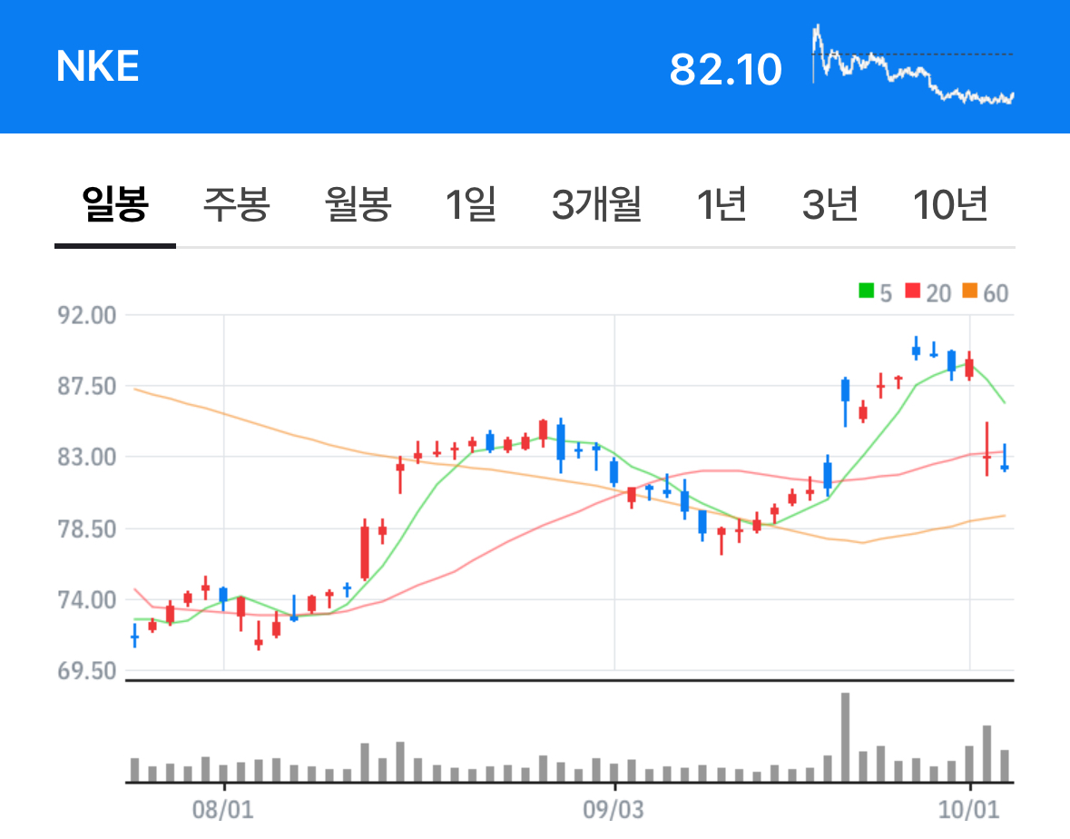This screenshot has height=839, width=1070.
Task: Open the 1년 one-year chart tab
Action: coord(722,203)
